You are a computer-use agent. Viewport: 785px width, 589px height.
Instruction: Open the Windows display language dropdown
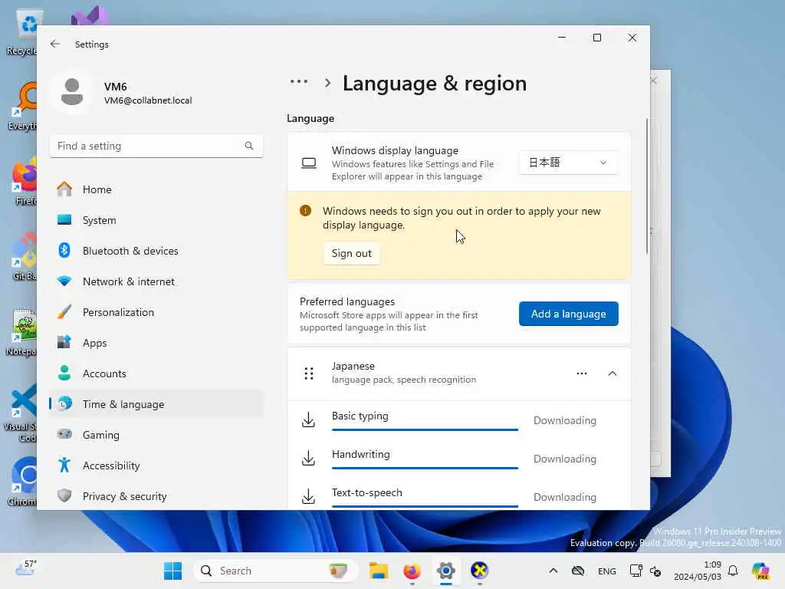tap(568, 163)
